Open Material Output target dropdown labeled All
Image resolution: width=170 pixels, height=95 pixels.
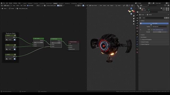[x=74, y=44]
